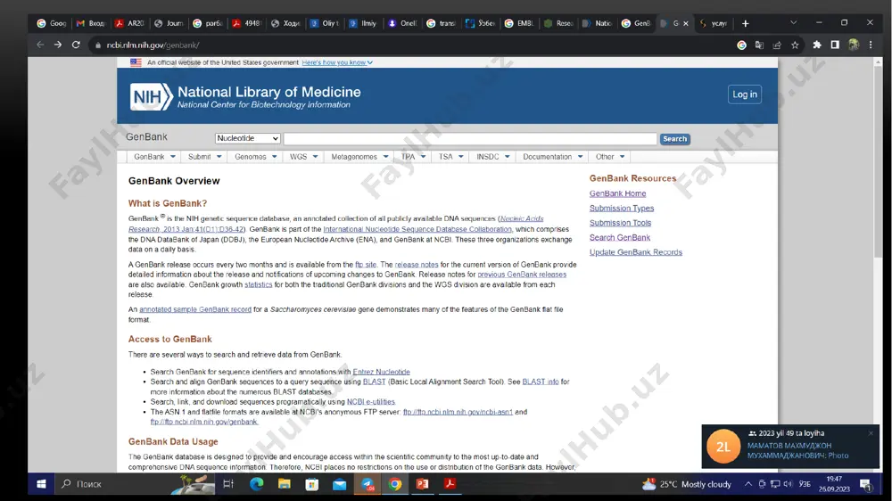Click the NIH logo
This screenshot has width=892, height=501.
tap(151, 96)
